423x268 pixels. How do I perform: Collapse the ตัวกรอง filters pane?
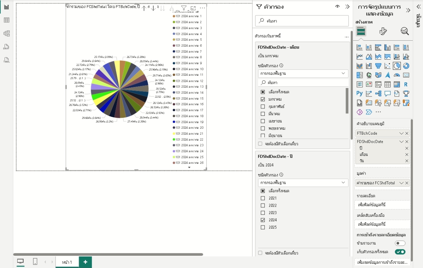[347, 7]
